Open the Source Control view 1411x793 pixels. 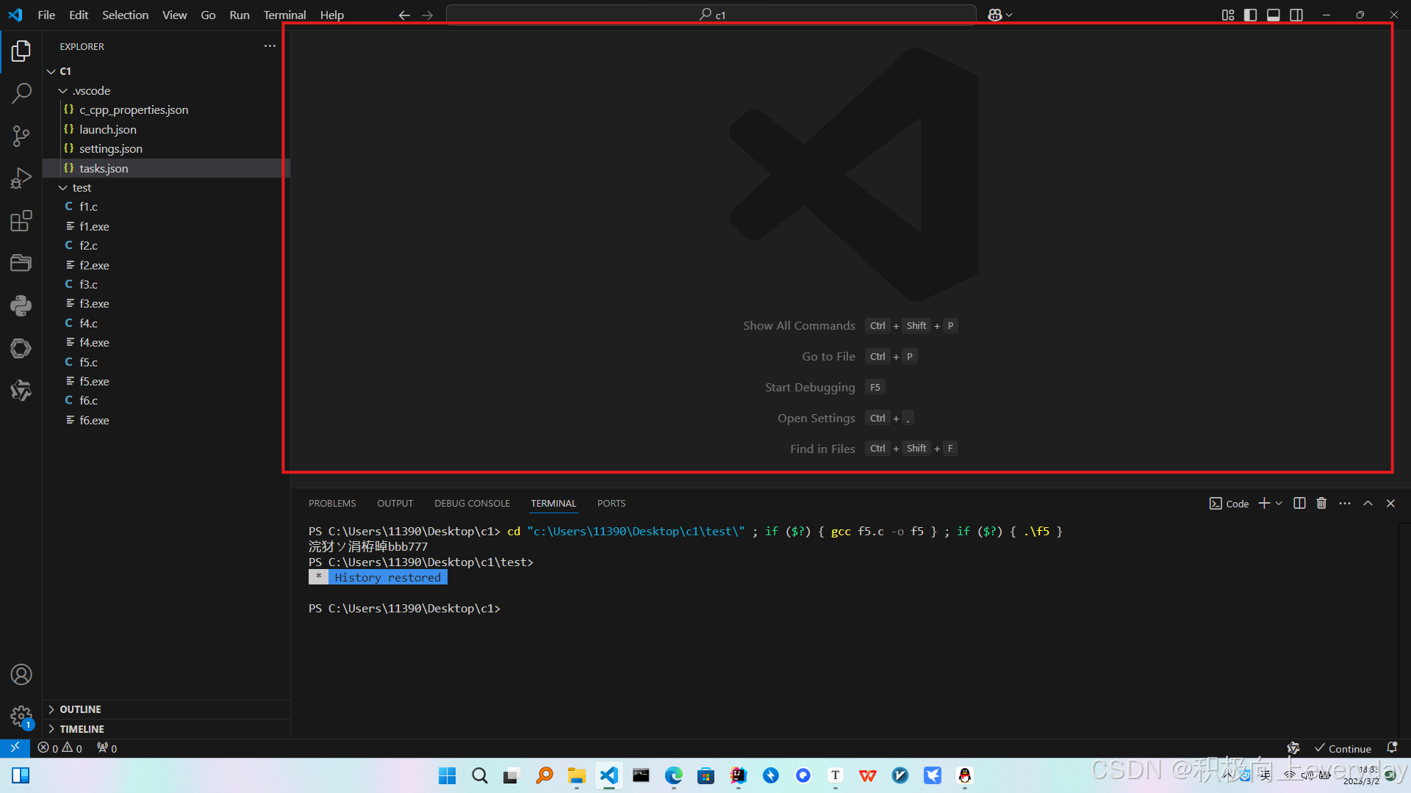21,135
